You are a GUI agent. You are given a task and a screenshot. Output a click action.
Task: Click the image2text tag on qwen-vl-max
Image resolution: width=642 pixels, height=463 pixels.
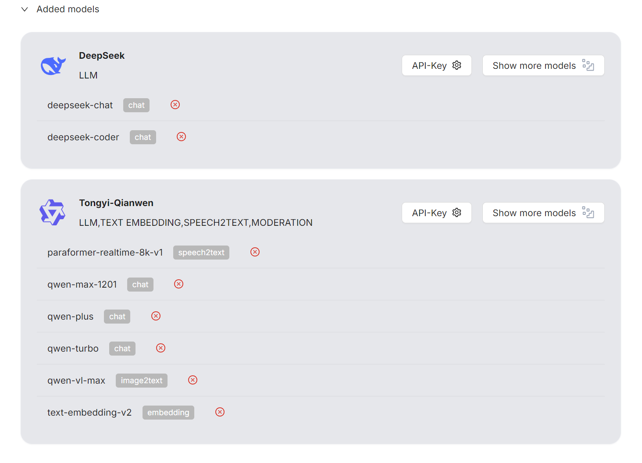(142, 381)
